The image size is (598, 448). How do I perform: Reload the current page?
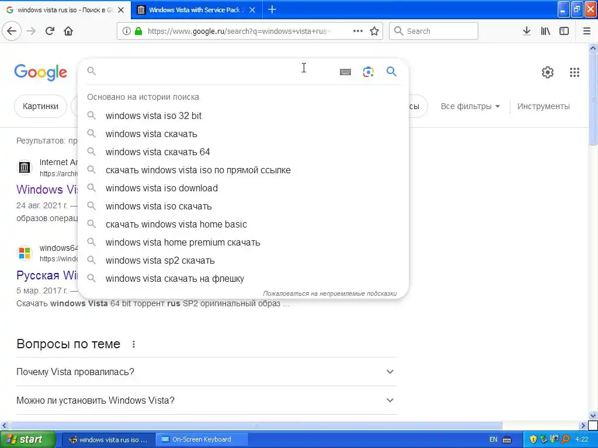click(50, 31)
